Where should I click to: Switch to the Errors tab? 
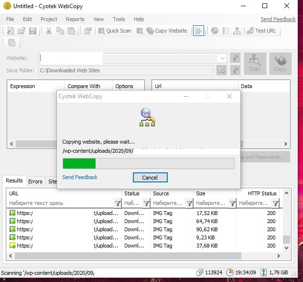(35, 181)
